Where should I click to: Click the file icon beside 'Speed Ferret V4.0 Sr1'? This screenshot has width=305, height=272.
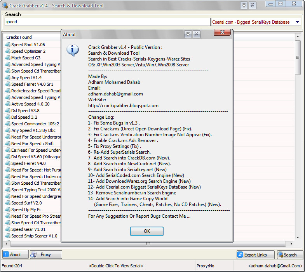8,84
